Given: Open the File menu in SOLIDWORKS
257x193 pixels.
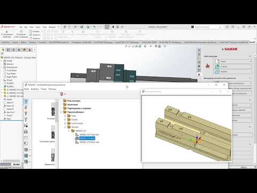Looking at the screenshot, I should click(x=21, y=27).
